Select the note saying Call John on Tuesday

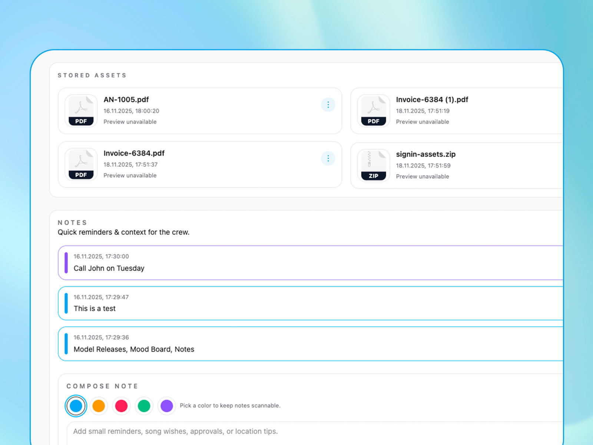pos(109,268)
